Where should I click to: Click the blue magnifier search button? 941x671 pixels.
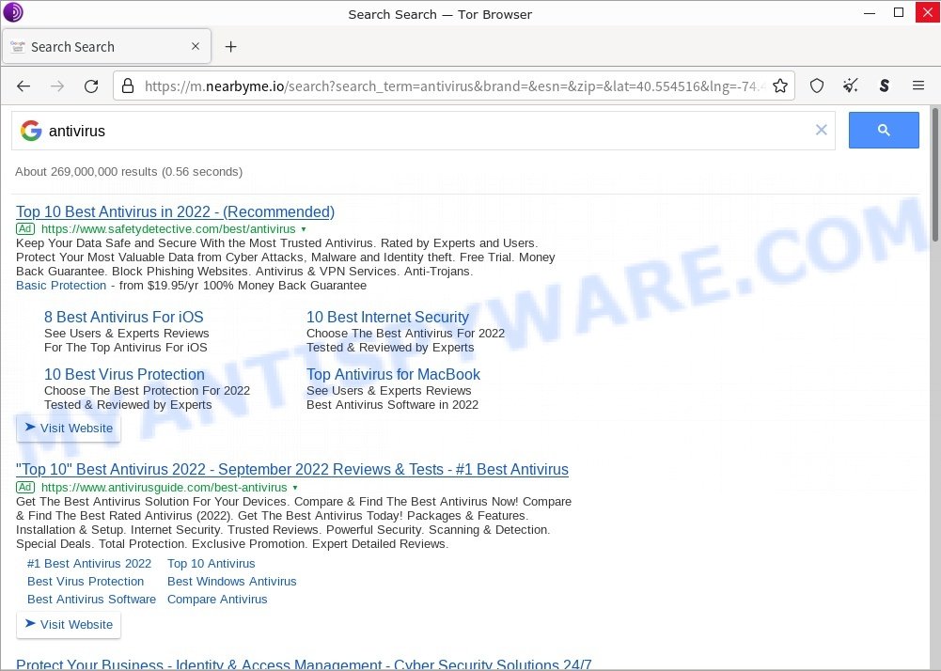tap(884, 130)
